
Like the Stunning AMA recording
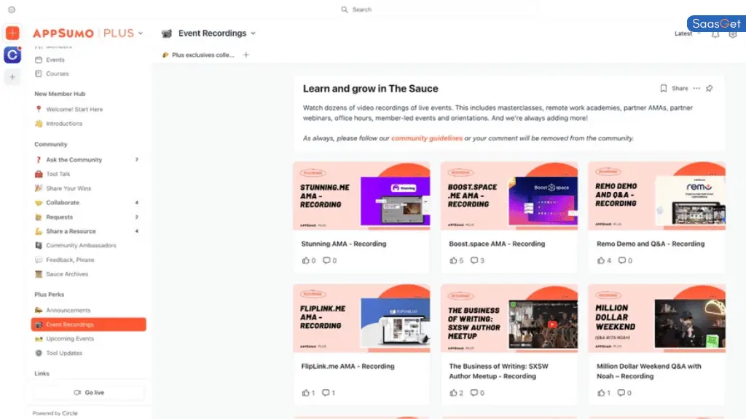coord(305,260)
